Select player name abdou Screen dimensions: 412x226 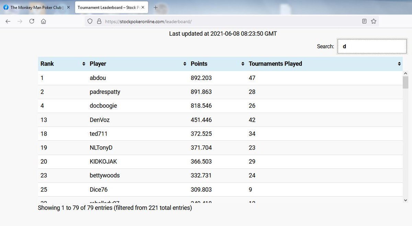pos(98,78)
